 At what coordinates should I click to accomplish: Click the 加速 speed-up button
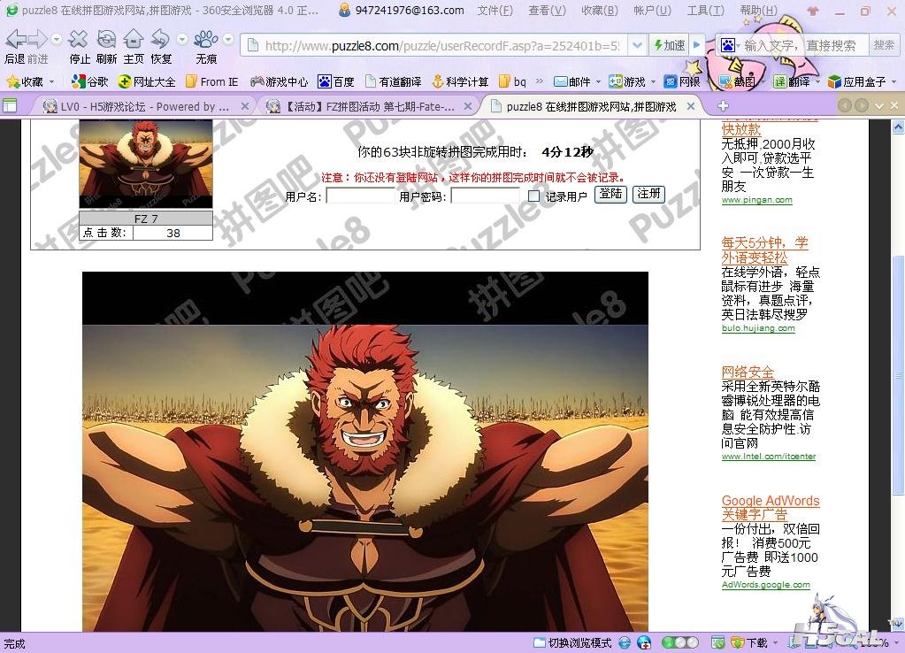click(669, 44)
